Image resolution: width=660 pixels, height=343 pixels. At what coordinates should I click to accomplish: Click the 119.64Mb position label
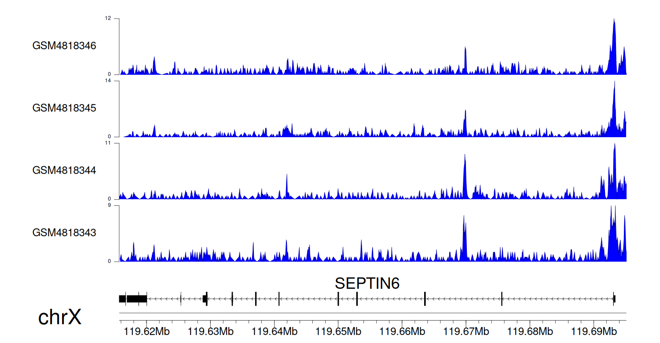click(275, 331)
